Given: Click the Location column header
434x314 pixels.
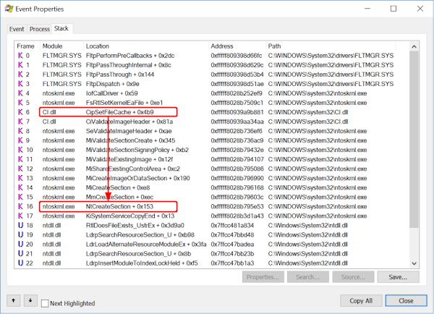Looking at the screenshot, I should tap(98, 46).
